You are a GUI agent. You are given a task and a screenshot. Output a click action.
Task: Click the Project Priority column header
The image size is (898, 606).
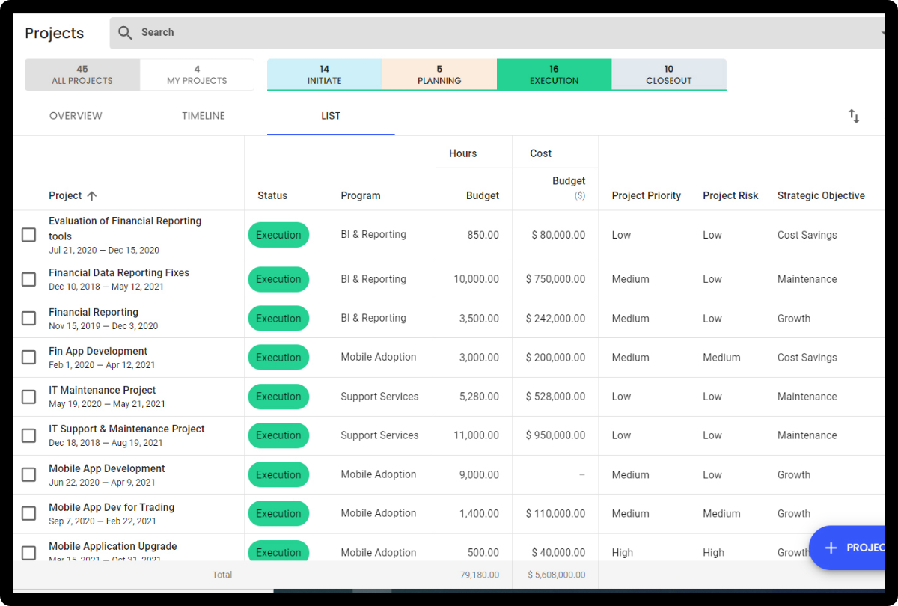pos(647,195)
